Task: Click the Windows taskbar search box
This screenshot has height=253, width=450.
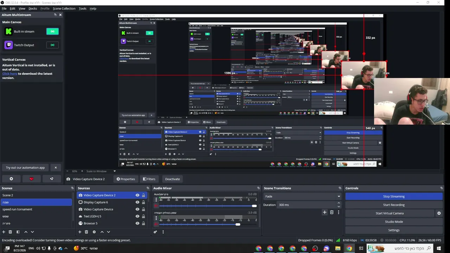Action: (x=400, y=248)
